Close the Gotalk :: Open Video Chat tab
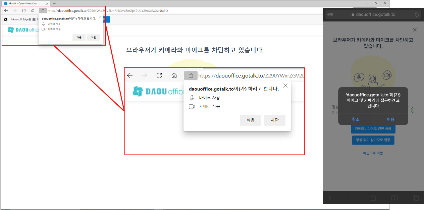The height and width of the screenshot is (210, 424). [x=47, y=3]
